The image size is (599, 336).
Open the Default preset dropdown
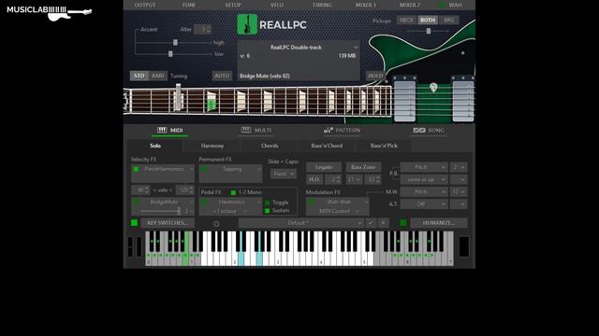click(x=301, y=223)
